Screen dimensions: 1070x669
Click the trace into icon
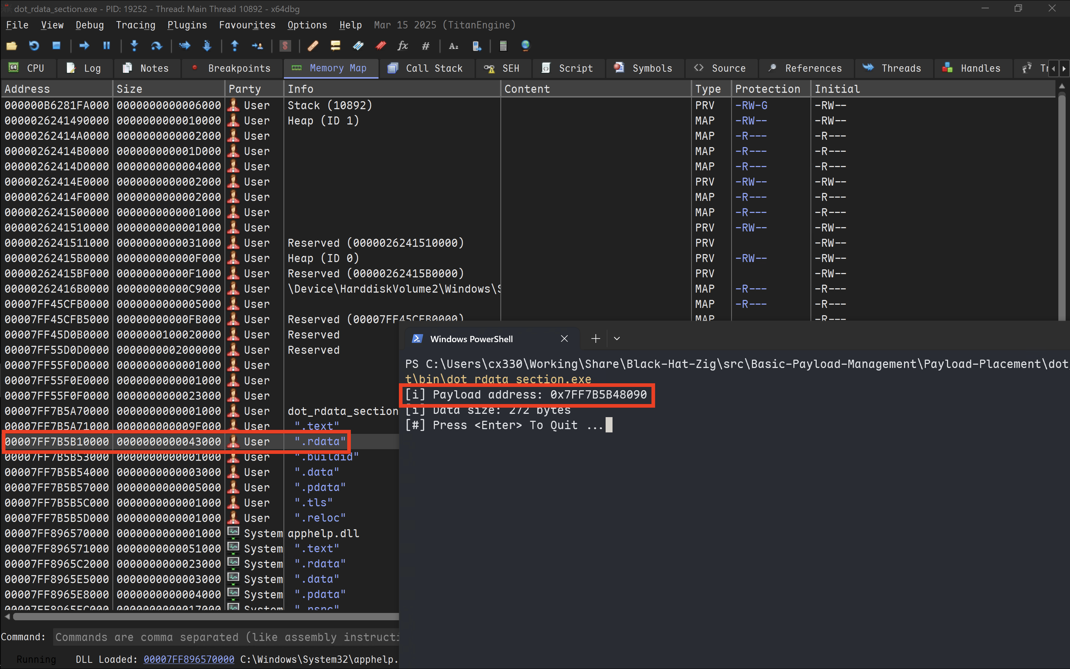[x=185, y=45]
